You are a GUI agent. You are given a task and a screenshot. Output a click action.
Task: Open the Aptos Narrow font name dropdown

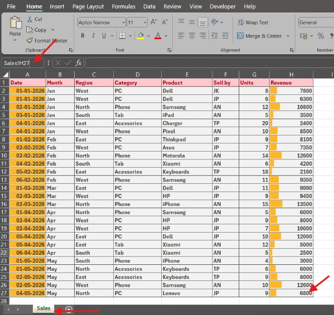coord(123,23)
